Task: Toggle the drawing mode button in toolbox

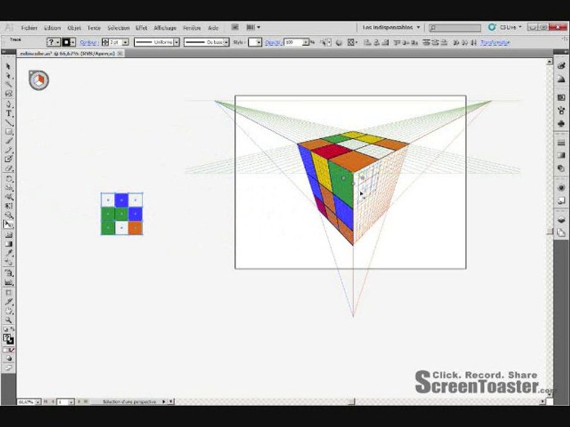Action: (9, 358)
